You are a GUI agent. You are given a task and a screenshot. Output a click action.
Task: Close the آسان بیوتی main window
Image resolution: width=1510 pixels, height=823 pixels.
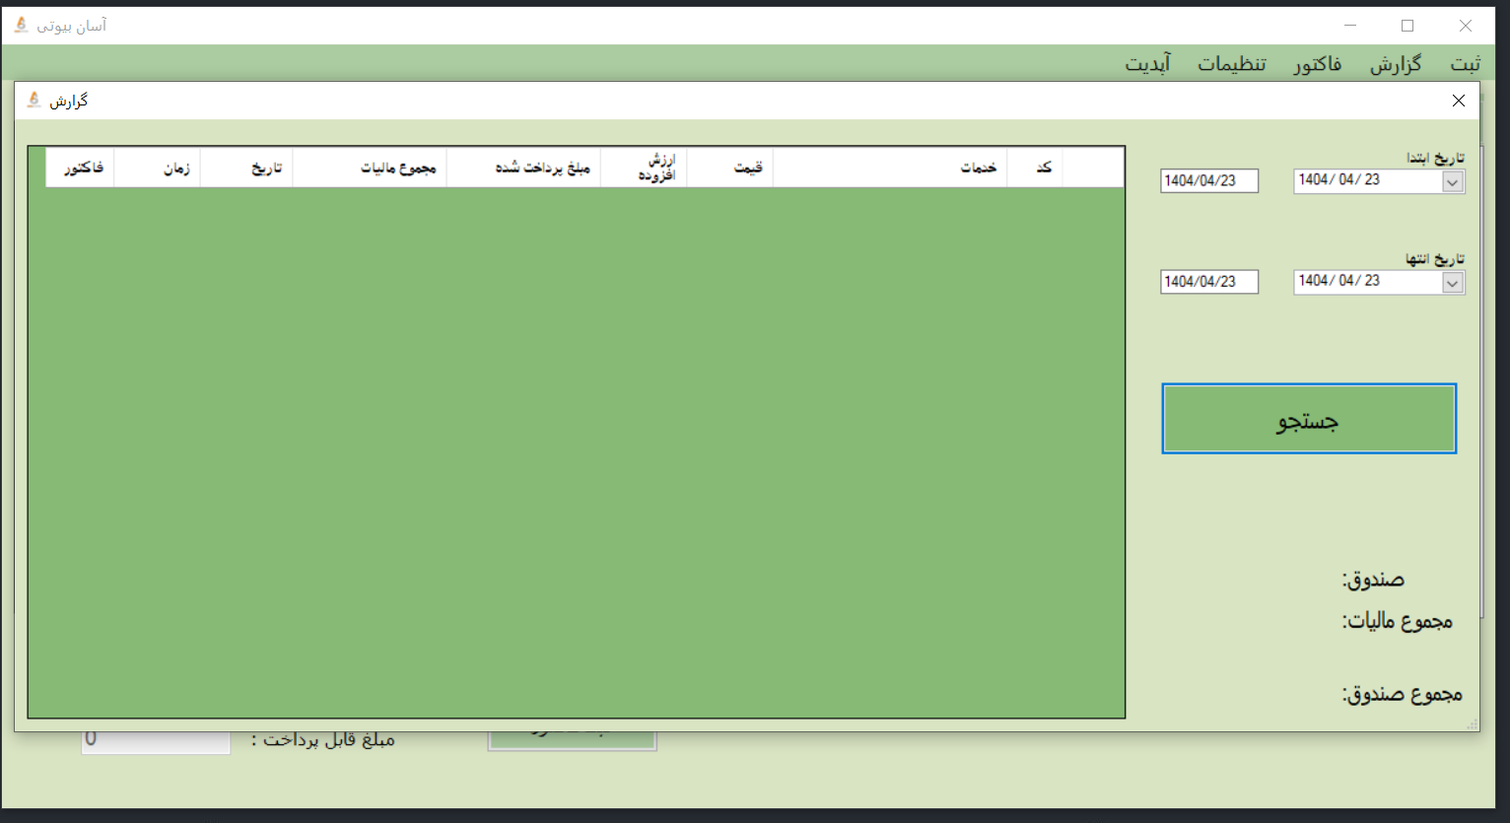click(x=1466, y=26)
